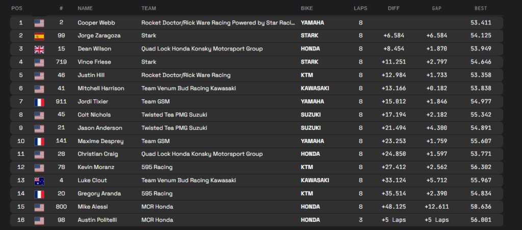Viewport: 522px width, 230px height.
Task: Select rider name Dean Wilson
Action: tap(94, 49)
